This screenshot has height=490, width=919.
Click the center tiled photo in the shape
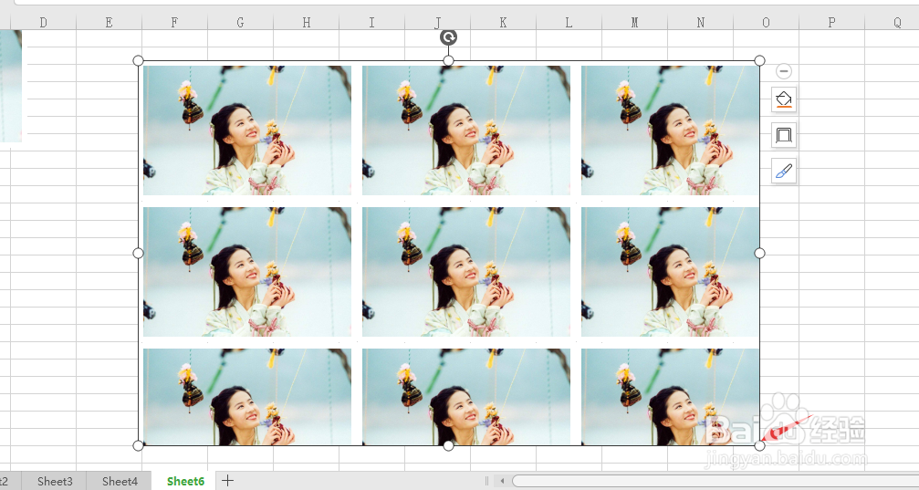pos(466,272)
